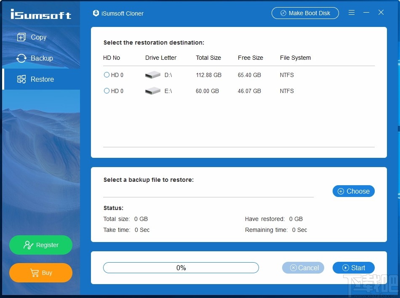
Task: Click the drive icon next to D:\
Action: pos(152,74)
